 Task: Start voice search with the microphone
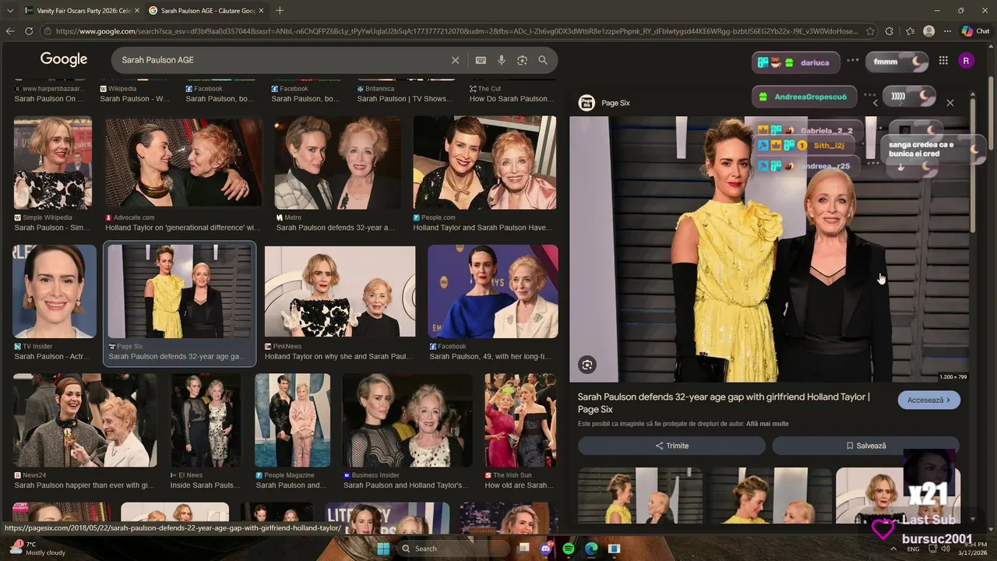coord(502,60)
